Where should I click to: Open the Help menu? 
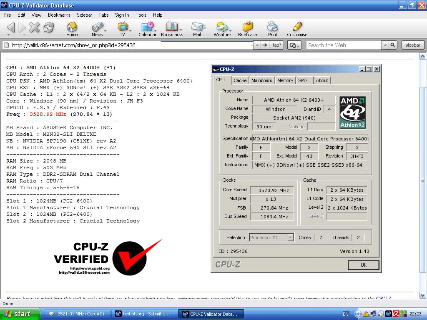[158, 15]
